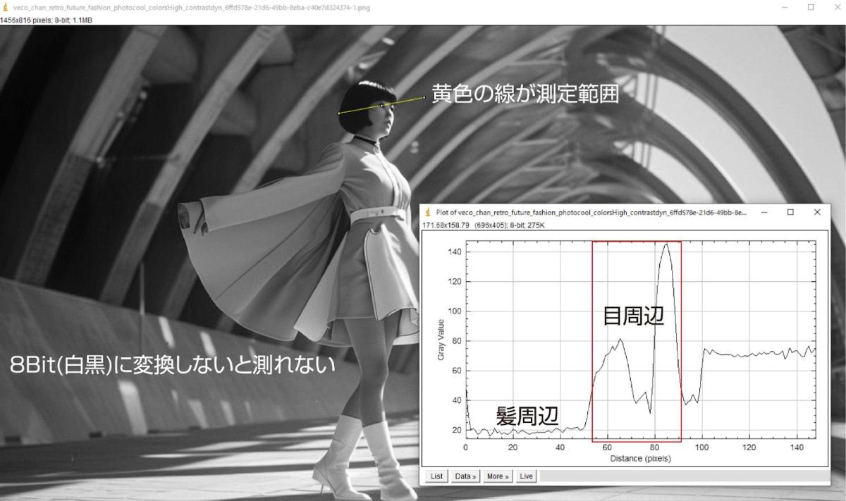Close the main image window
This screenshot has width=846, height=501.
click(835, 7)
